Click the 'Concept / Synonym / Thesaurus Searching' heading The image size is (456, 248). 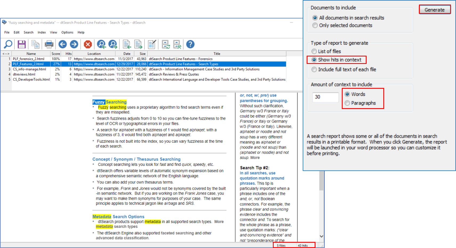tap(136, 159)
